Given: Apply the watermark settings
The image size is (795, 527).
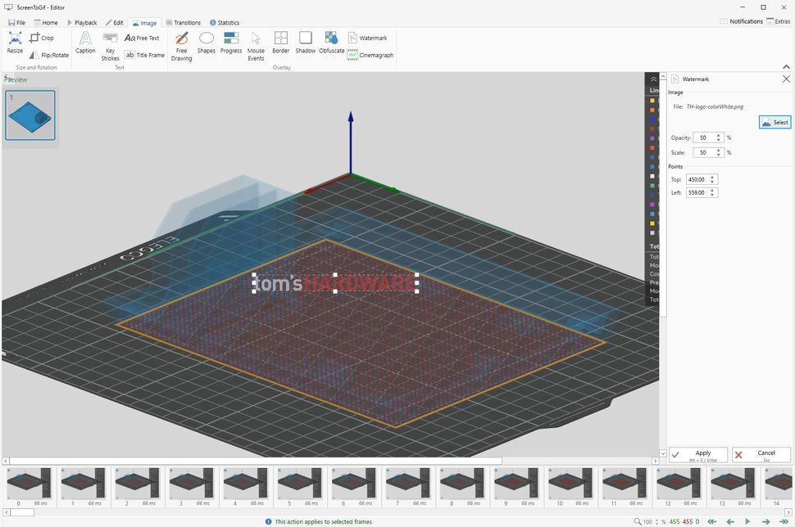Looking at the screenshot, I should [697, 455].
